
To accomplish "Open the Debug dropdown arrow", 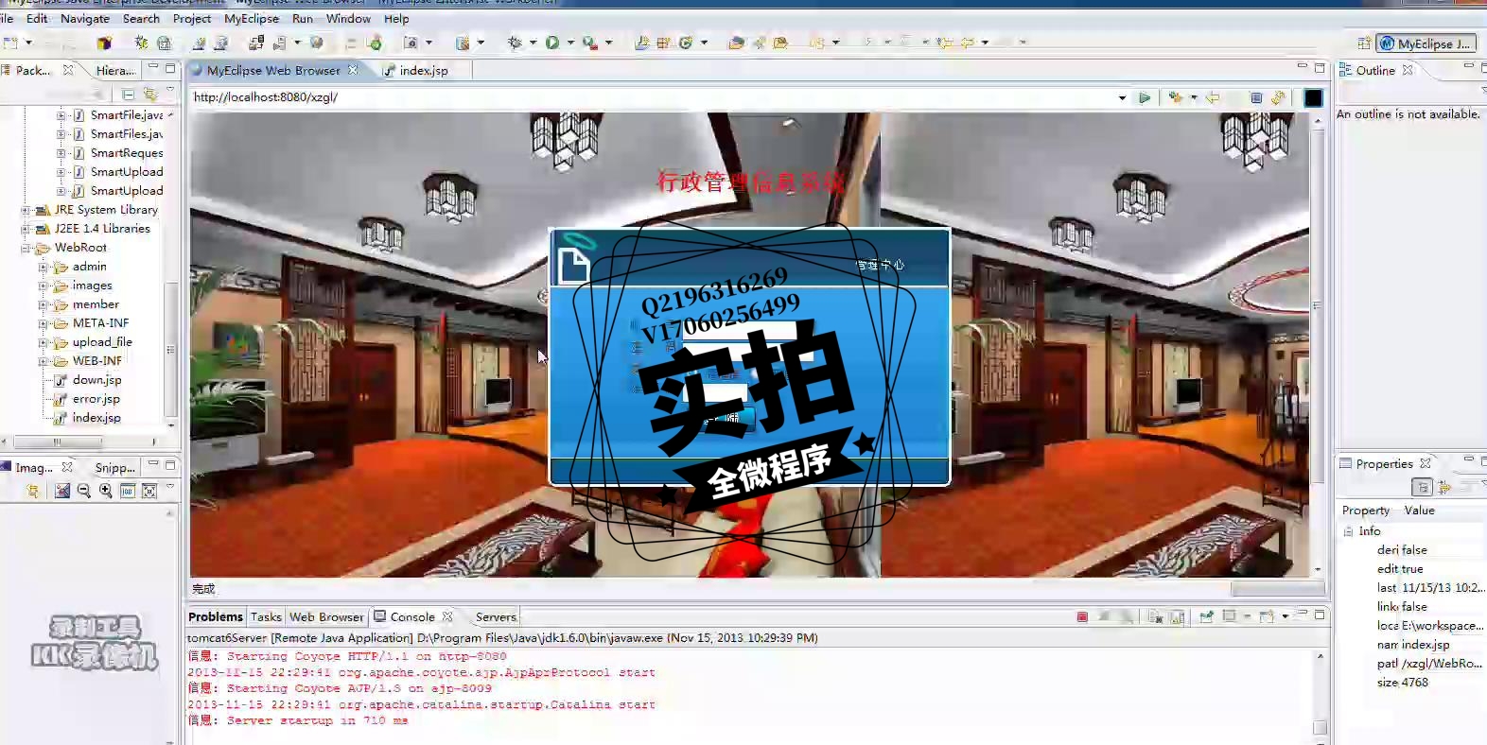I will click(x=533, y=43).
